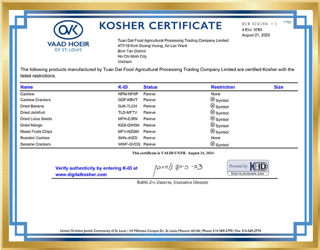
Task: Click the Cashew product name
Action: pos(27,94)
